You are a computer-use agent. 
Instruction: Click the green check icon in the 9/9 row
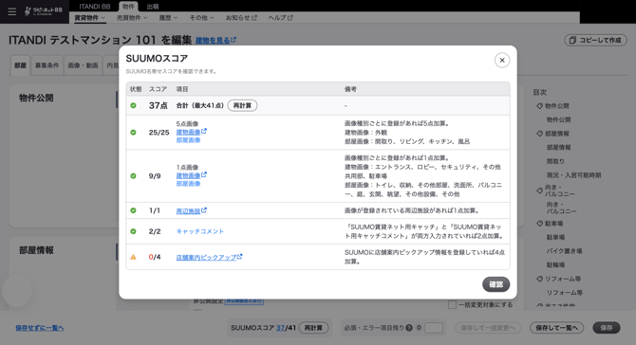point(133,175)
